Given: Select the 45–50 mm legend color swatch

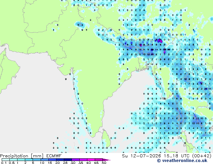Looking at the screenshot, I should tap(99, 160).
